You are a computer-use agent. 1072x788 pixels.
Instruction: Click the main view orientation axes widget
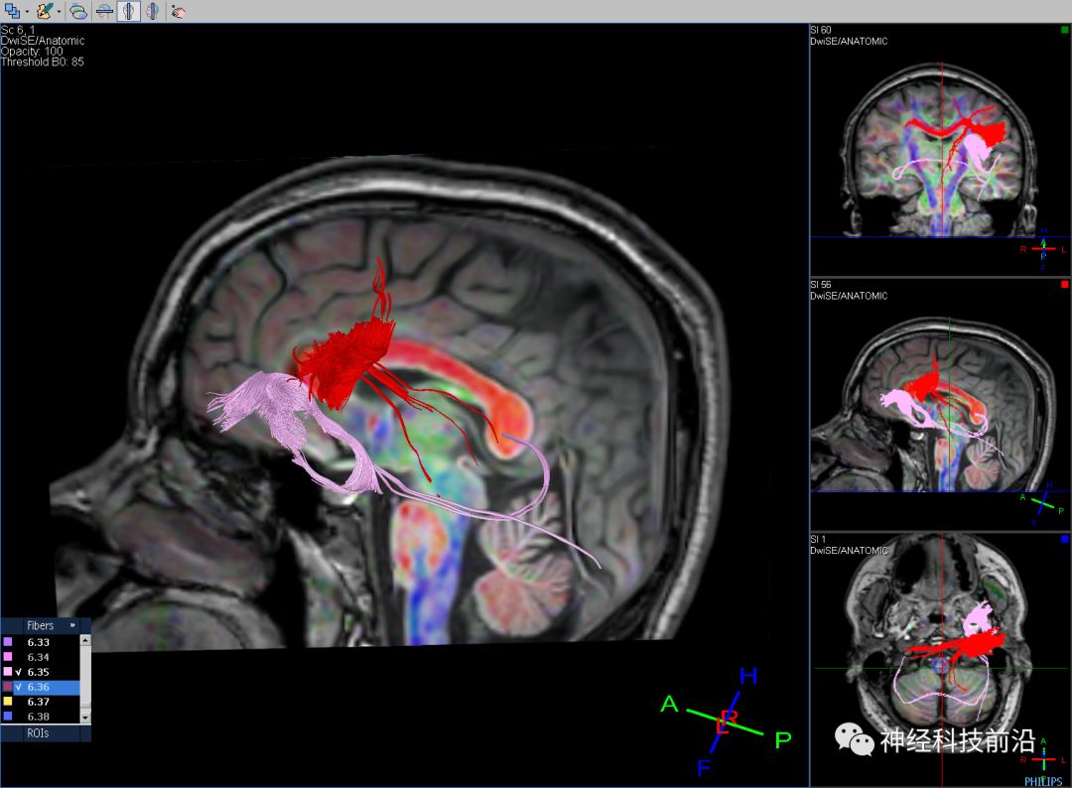pyautogui.click(x=726, y=722)
